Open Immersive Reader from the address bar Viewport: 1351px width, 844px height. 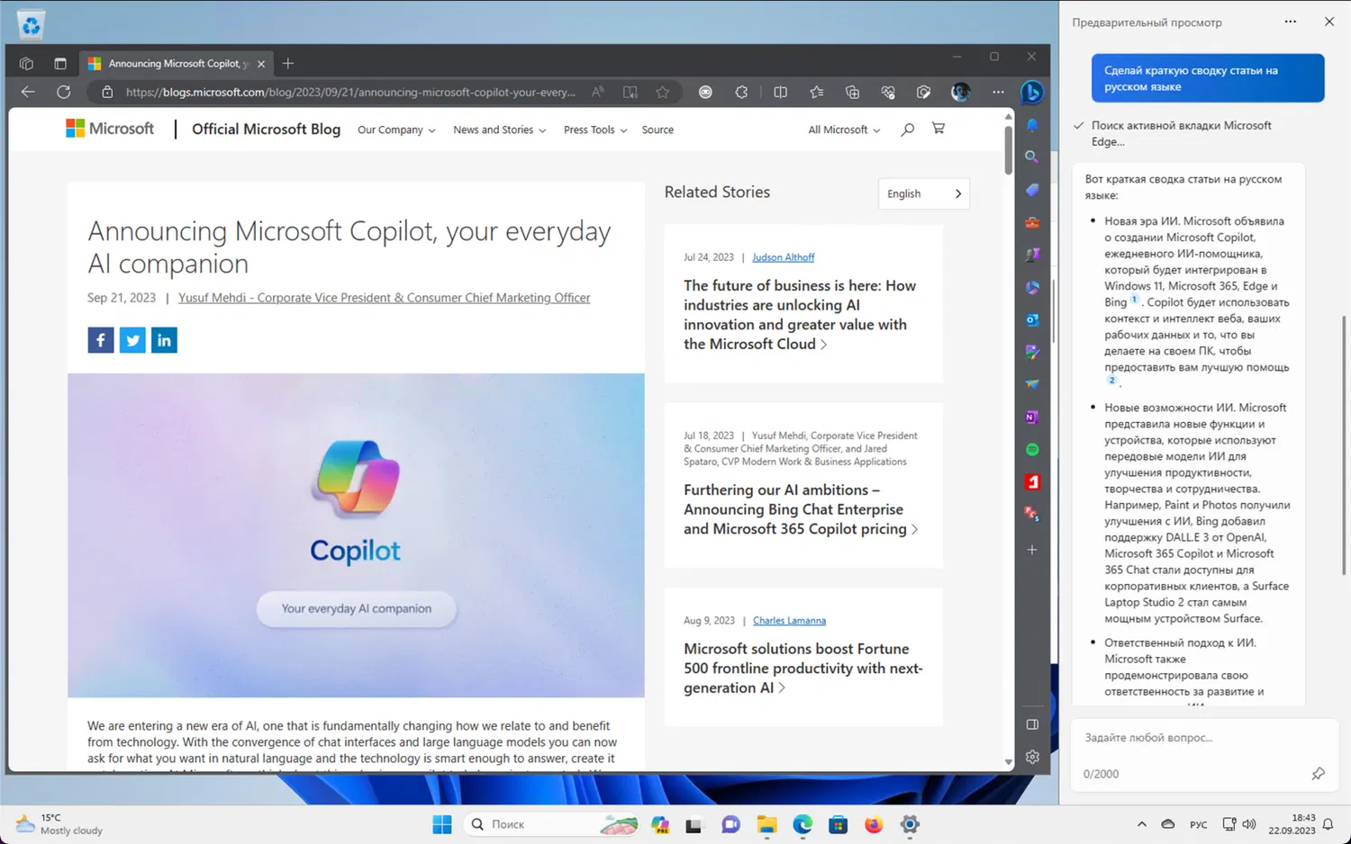tap(630, 92)
